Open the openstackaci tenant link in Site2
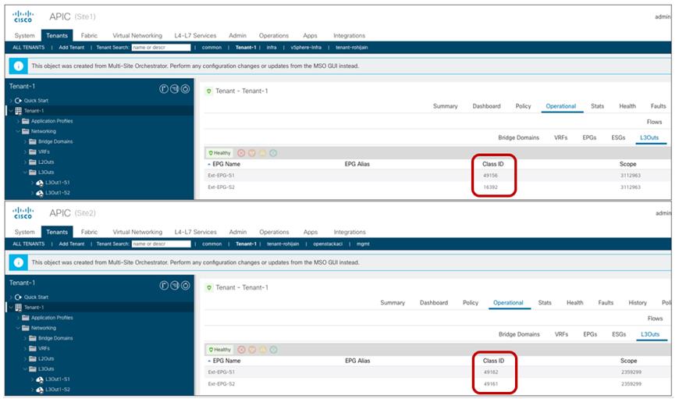 (x=328, y=244)
